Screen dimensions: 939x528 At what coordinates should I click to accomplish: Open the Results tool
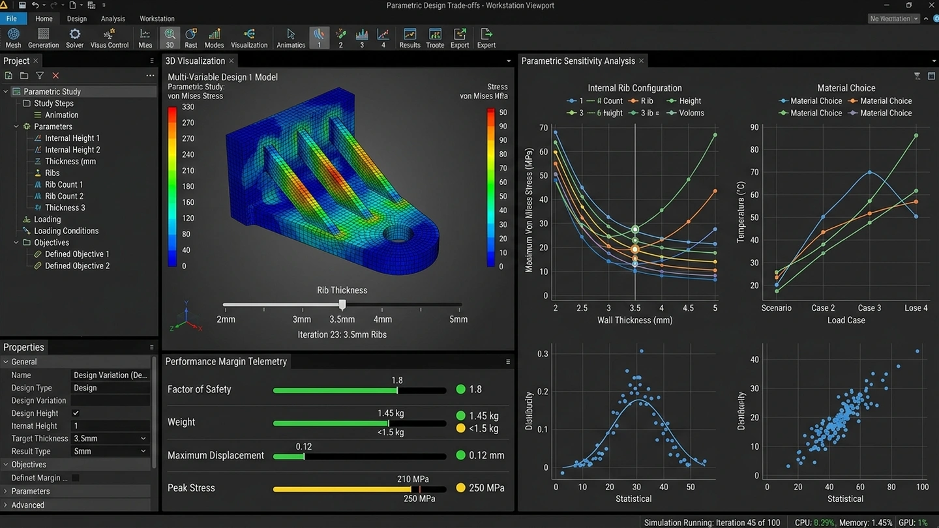(410, 38)
